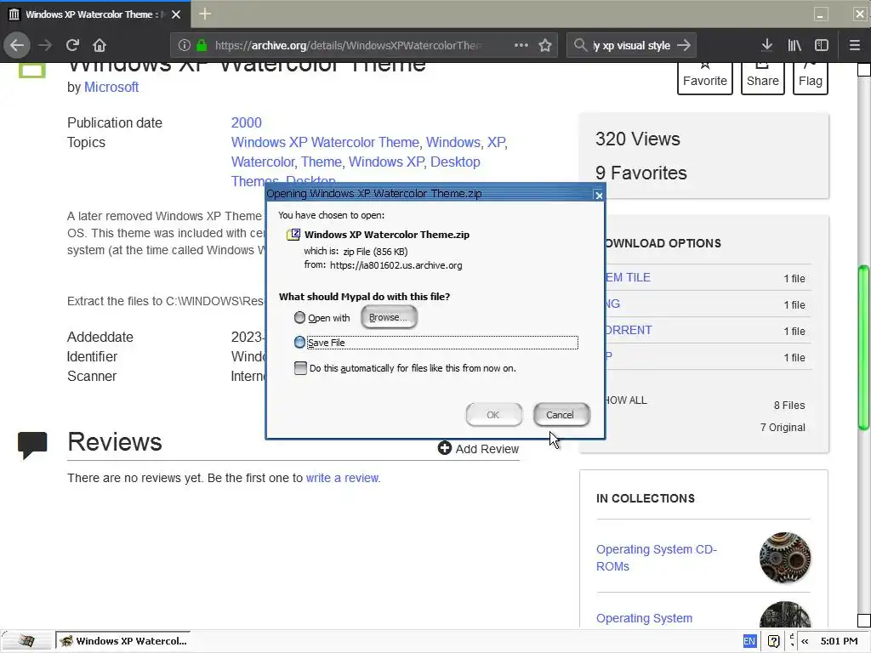Expand hidden tray icons chevron
This screenshot has height=653, width=871.
coord(805,641)
